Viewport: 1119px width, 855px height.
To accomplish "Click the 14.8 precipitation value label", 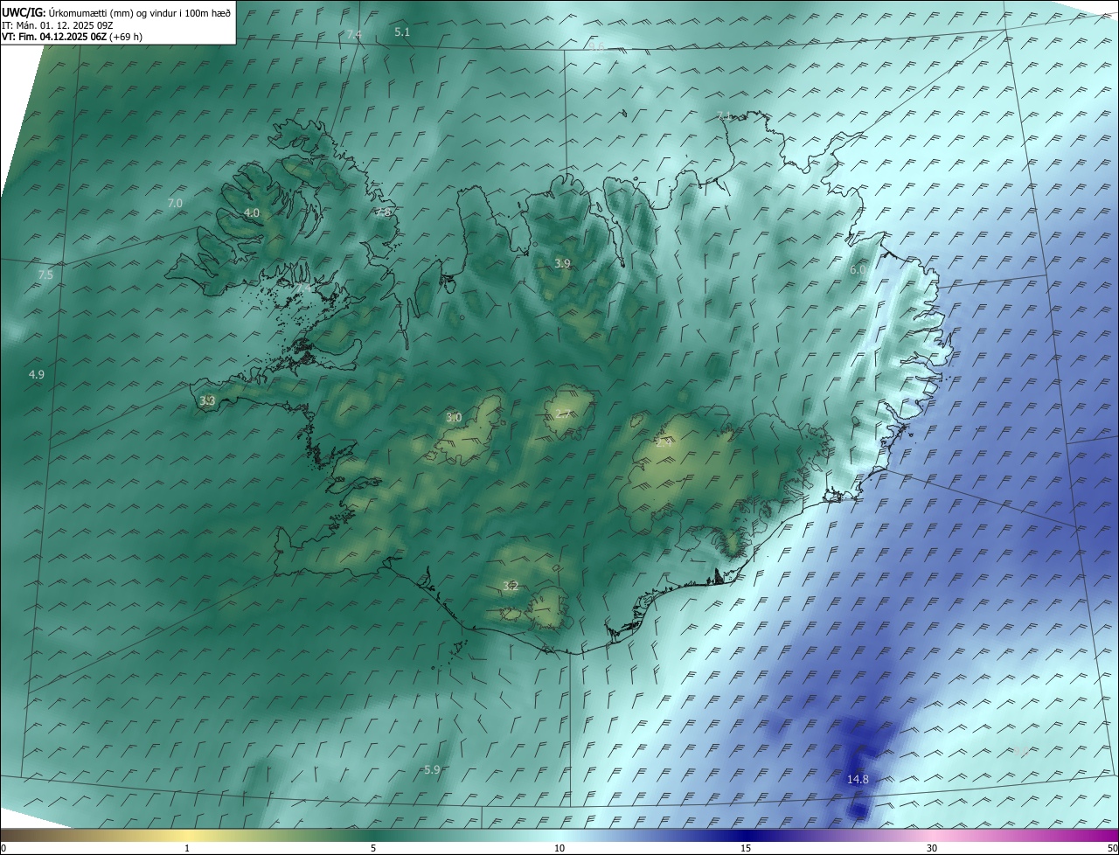I will 858,779.
